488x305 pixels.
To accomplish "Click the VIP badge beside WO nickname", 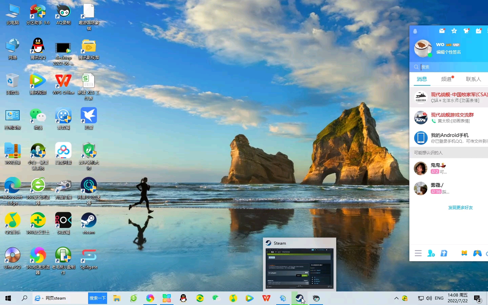I will tap(456, 45).
